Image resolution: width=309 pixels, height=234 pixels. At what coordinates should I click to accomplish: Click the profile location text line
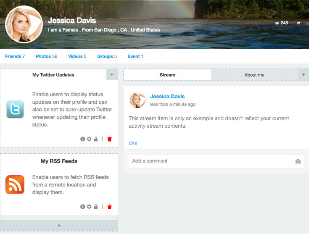(x=104, y=30)
